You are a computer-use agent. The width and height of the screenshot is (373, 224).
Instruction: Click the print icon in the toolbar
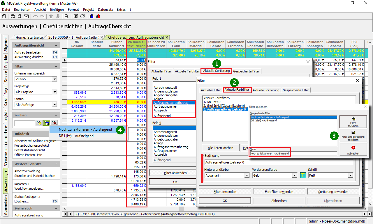click(13, 16)
